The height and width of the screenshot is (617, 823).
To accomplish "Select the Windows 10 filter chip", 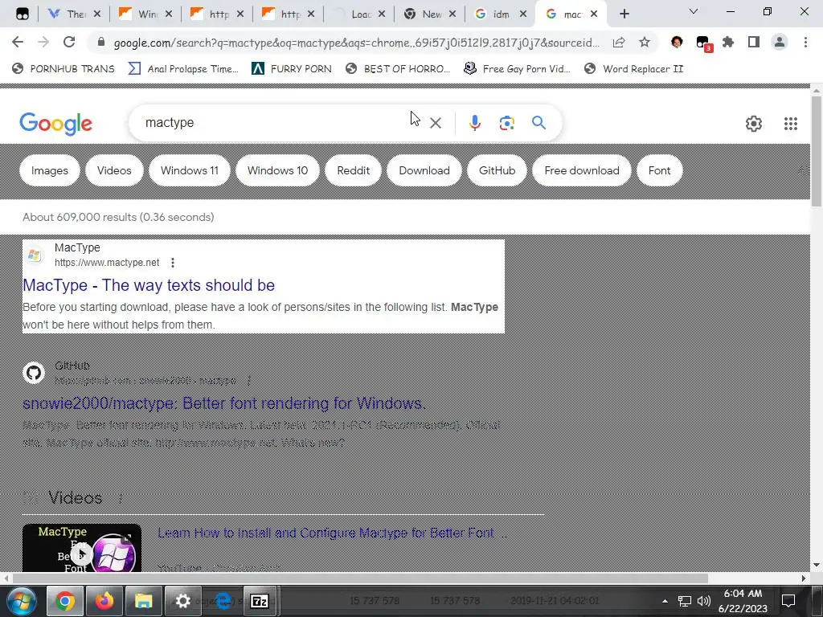I will pyautogui.click(x=277, y=170).
